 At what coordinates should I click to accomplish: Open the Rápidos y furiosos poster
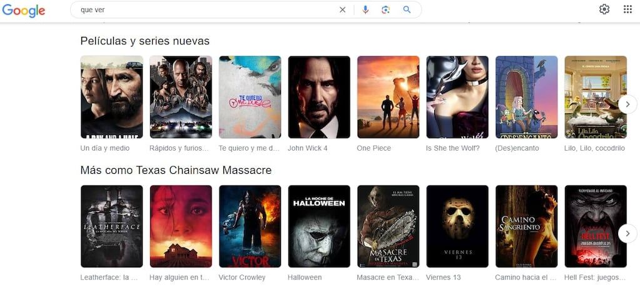(181, 97)
